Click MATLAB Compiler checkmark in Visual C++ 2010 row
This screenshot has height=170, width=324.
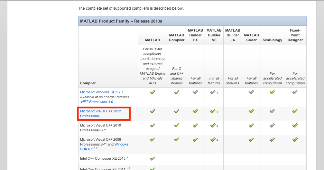point(176,125)
